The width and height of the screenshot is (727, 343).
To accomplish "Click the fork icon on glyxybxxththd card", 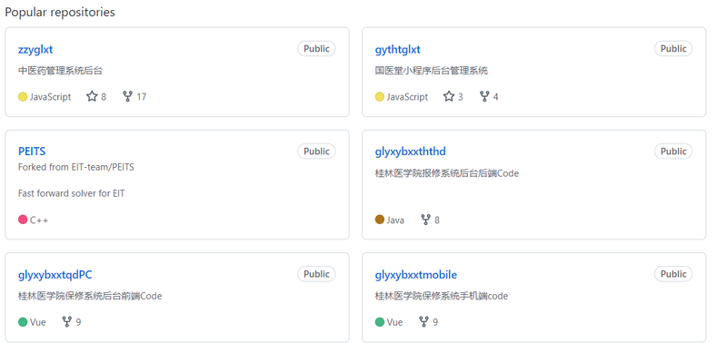I will (x=425, y=220).
